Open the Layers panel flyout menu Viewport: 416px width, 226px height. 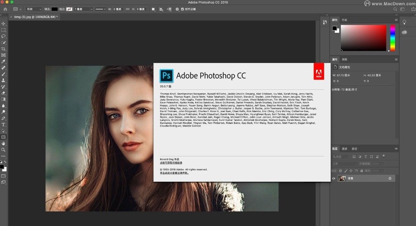coord(396,149)
